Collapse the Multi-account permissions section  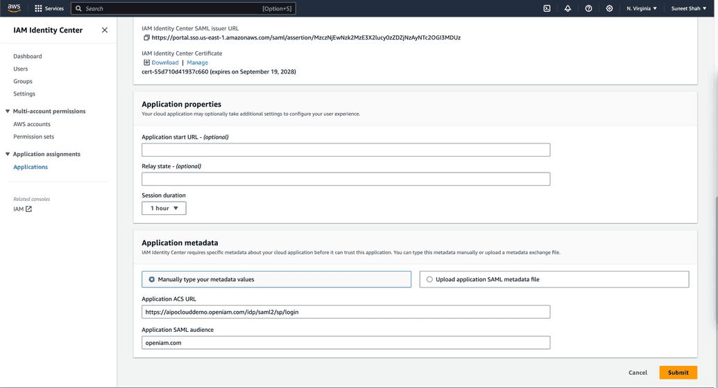[8, 111]
